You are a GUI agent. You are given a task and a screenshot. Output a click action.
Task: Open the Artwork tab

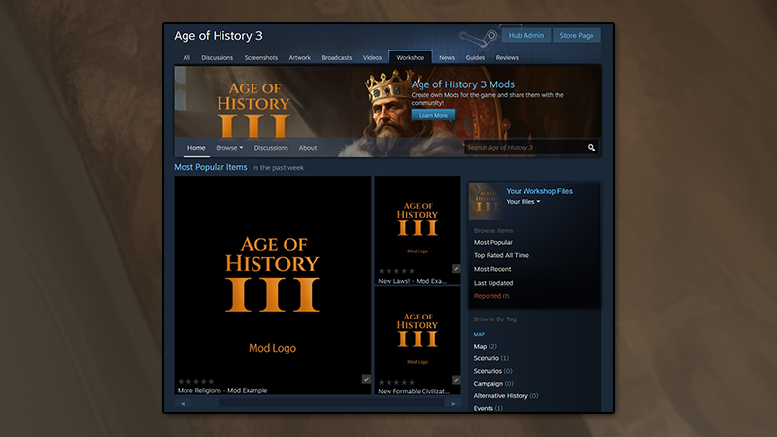coord(300,58)
